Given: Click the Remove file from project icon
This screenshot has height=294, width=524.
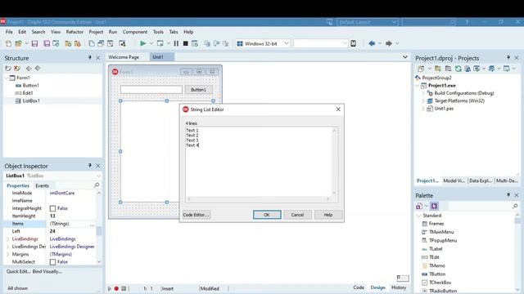Looking at the screenshot, I should [78, 43].
